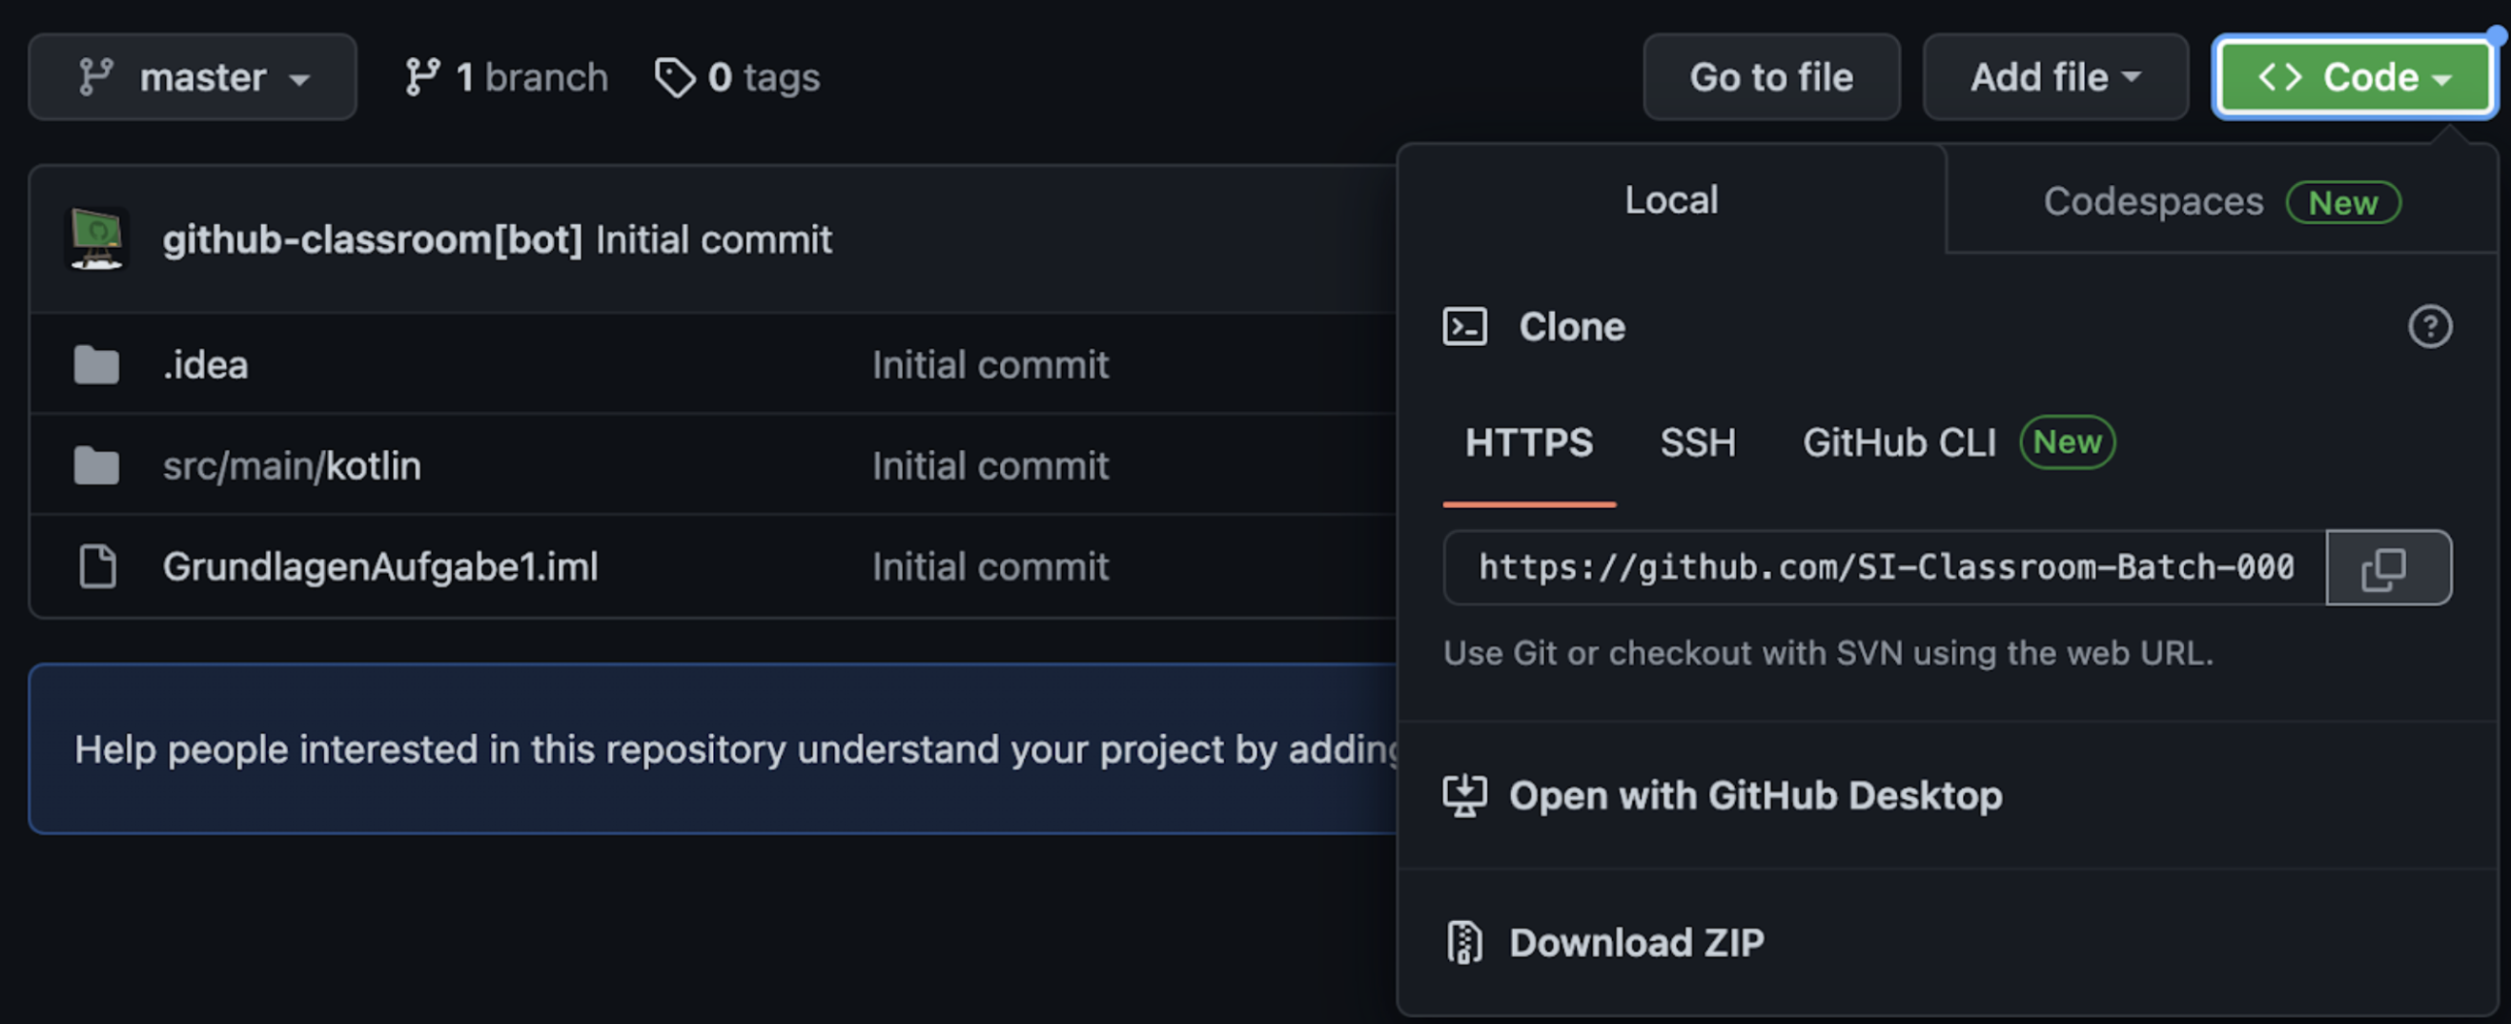Select the SSH clone tab
Viewport: 2511px width, 1024px height.
(x=1697, y=442)
